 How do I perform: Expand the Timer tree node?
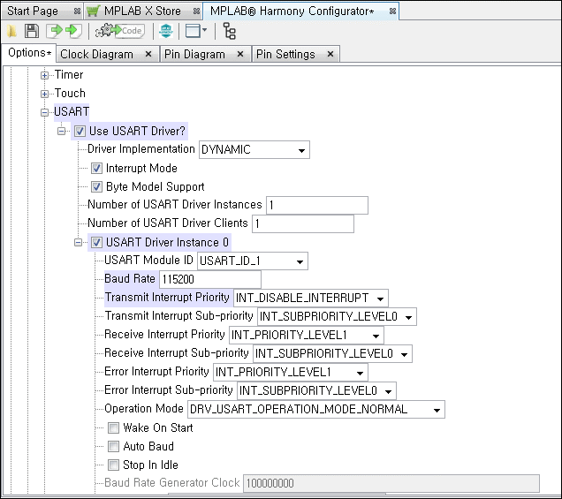[44, 75]
